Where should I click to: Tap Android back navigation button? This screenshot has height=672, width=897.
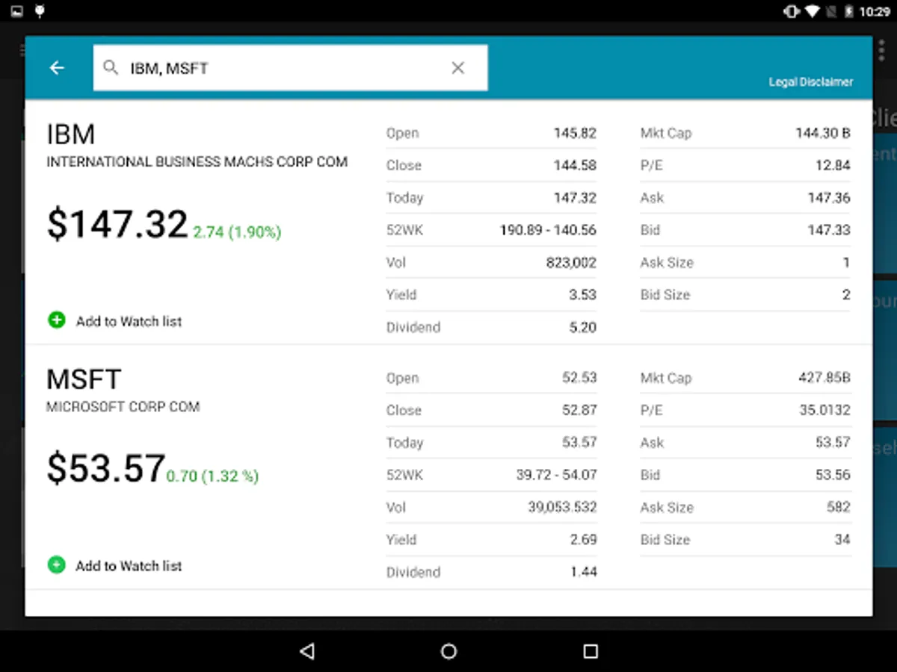306,651
